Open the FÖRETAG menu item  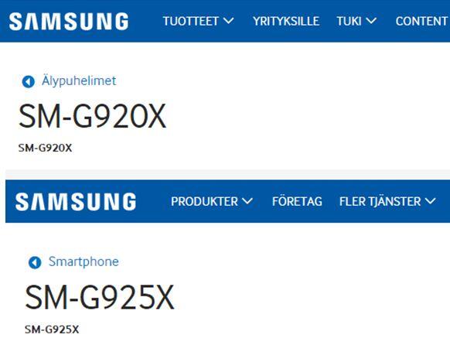point(297,201)
